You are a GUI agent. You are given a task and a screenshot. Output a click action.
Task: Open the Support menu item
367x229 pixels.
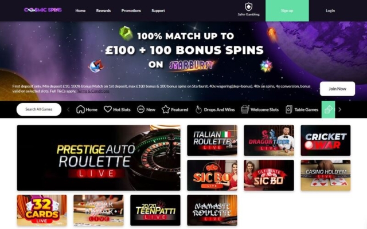click(158, 10)
